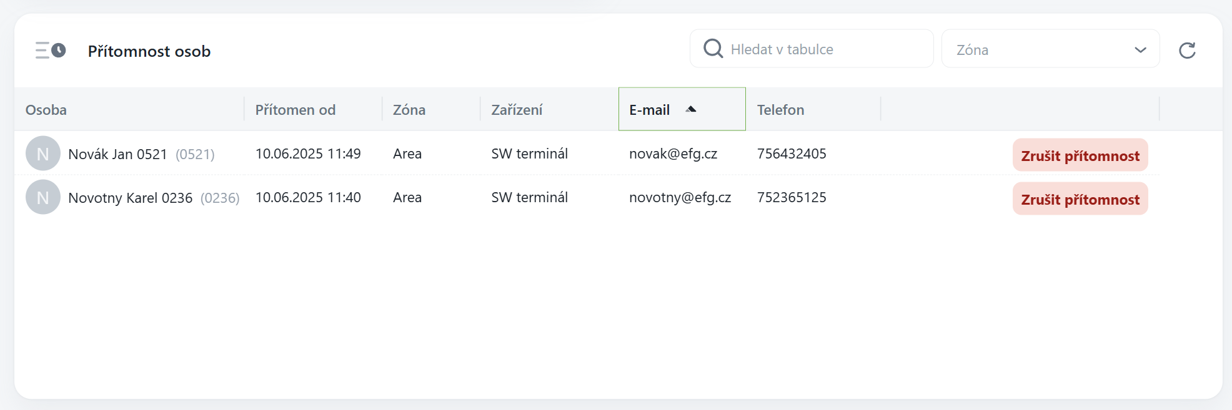Refresh the attendance table
The width and height of the screenshot is (1232, 410).
coord(1187,50)
